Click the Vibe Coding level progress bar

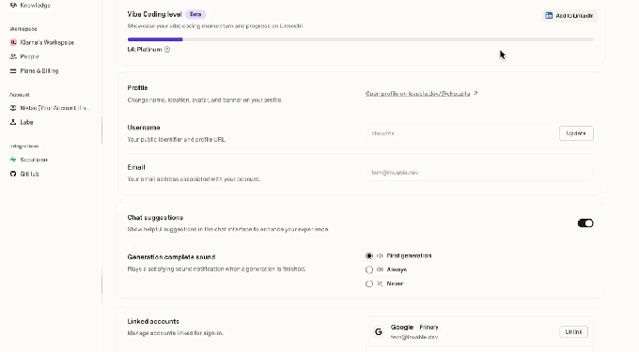(x=360, y=39)
